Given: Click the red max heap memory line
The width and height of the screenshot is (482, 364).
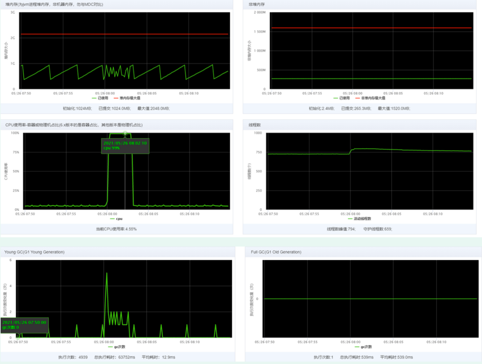Looking at the screenshot, I should 120,34.
